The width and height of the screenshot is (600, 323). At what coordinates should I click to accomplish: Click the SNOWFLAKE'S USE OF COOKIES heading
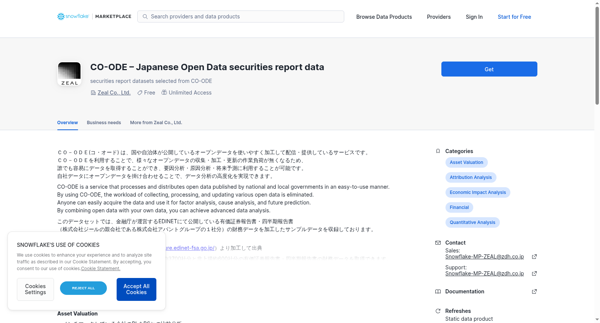pos(58,245)
